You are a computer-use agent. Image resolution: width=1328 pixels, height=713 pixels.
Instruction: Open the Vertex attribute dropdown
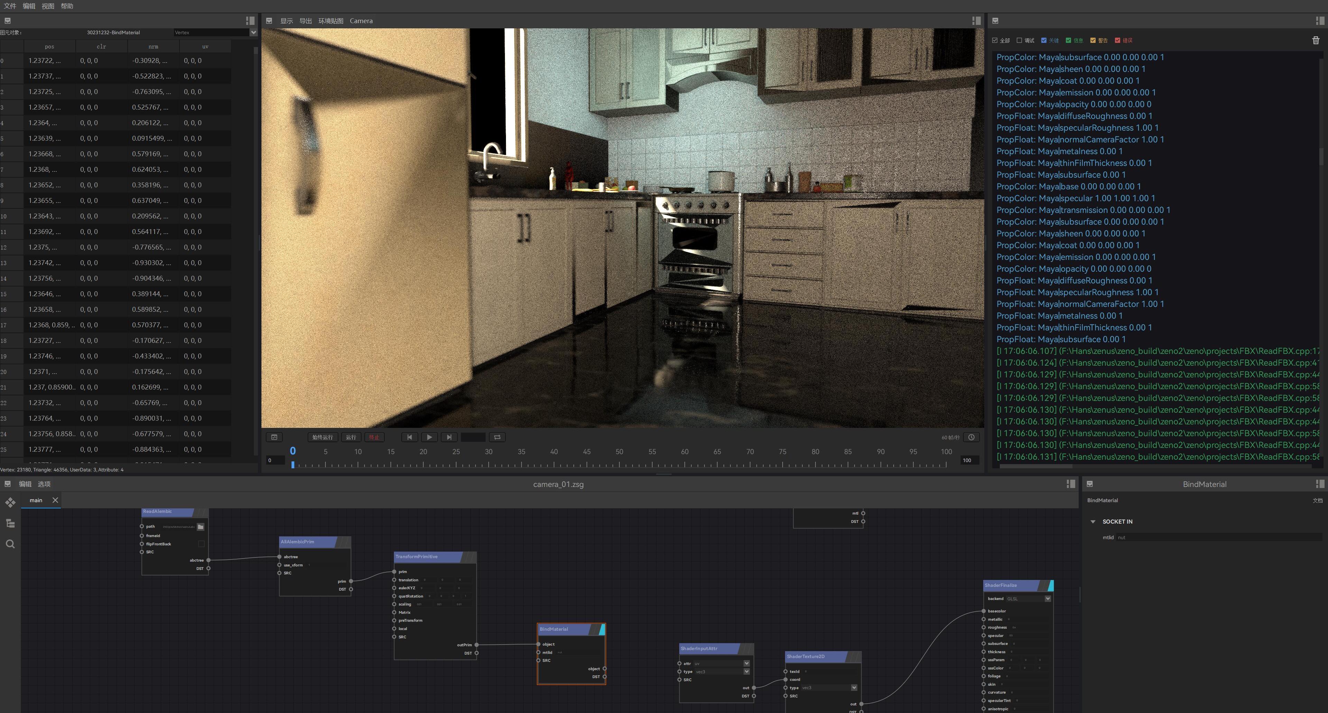253,32
